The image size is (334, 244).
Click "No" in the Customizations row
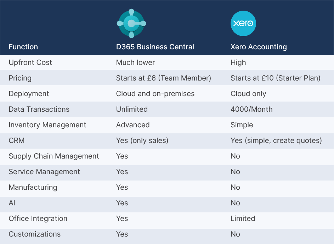236,234
